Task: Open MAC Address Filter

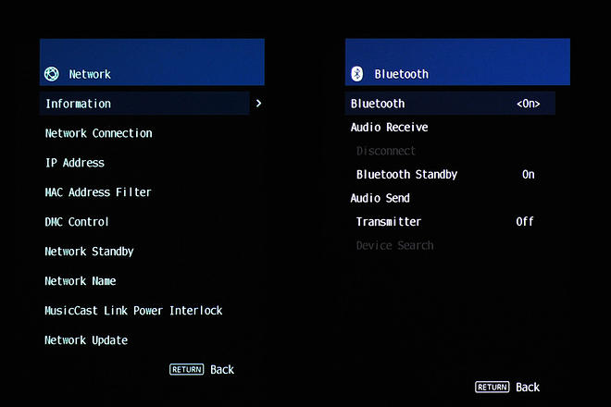Action: point(98,192)
